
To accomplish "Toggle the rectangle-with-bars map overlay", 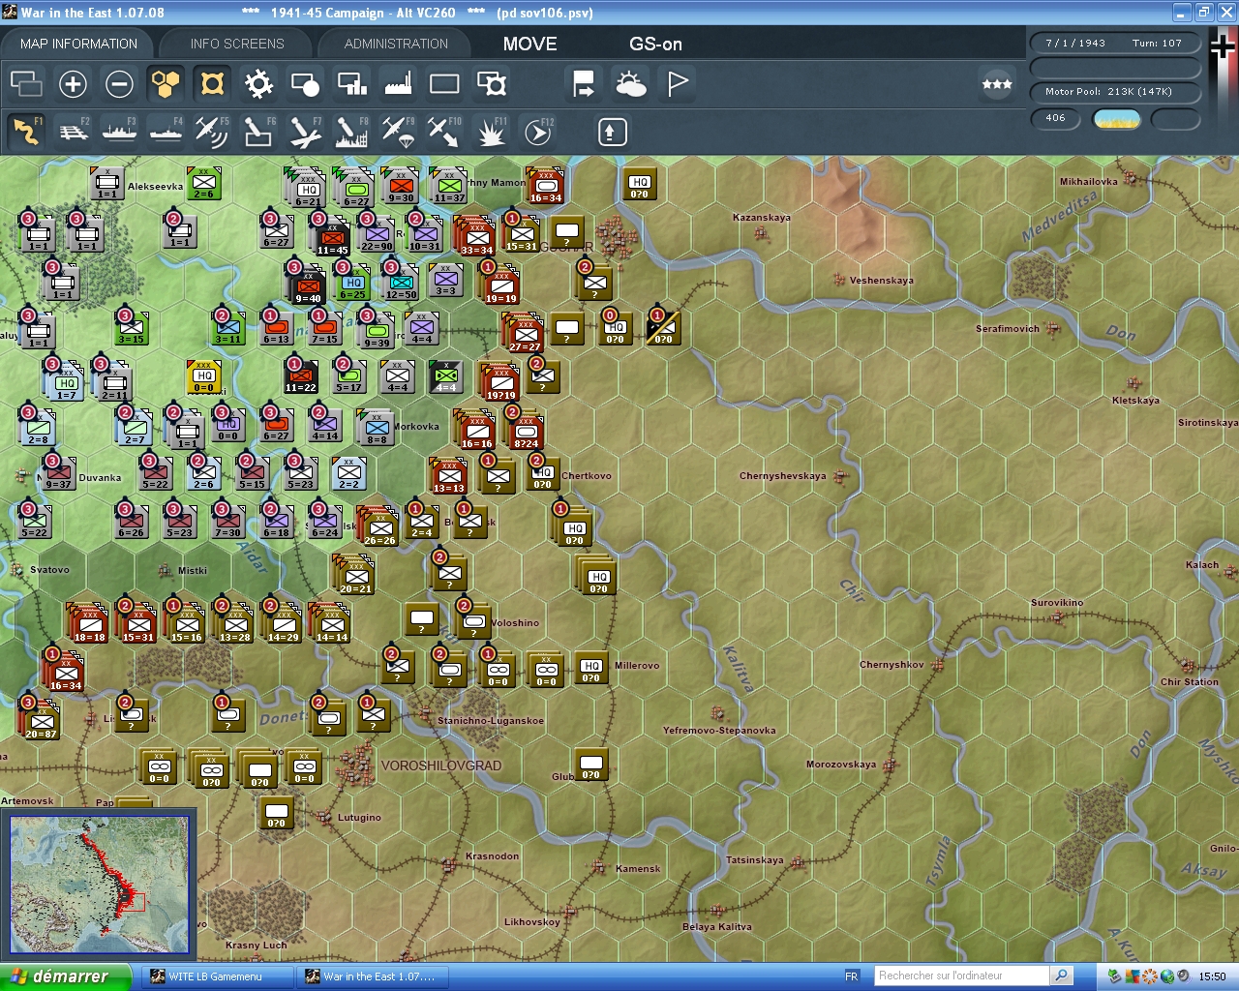I will tap(351, 84).
